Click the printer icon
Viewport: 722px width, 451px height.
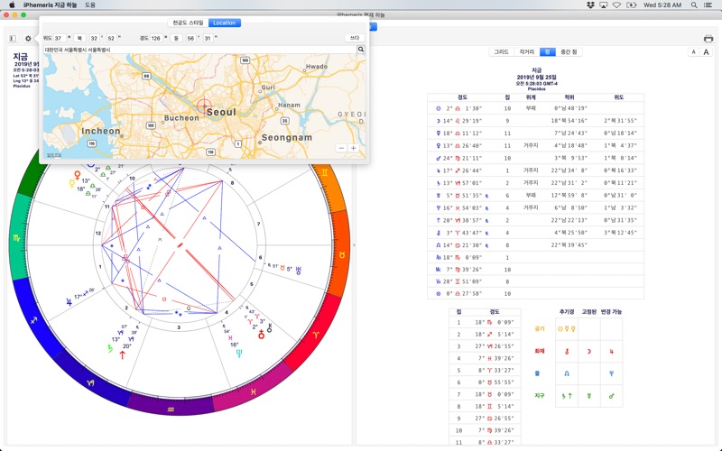(x=708, y=39)
